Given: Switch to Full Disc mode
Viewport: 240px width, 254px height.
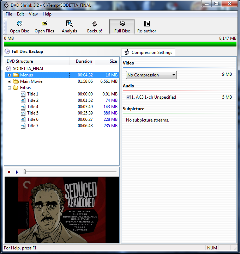Looking at the screenshot, I should tap(122, 26).
